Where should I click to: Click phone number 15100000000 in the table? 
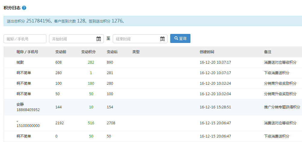(x=28, y=126)
